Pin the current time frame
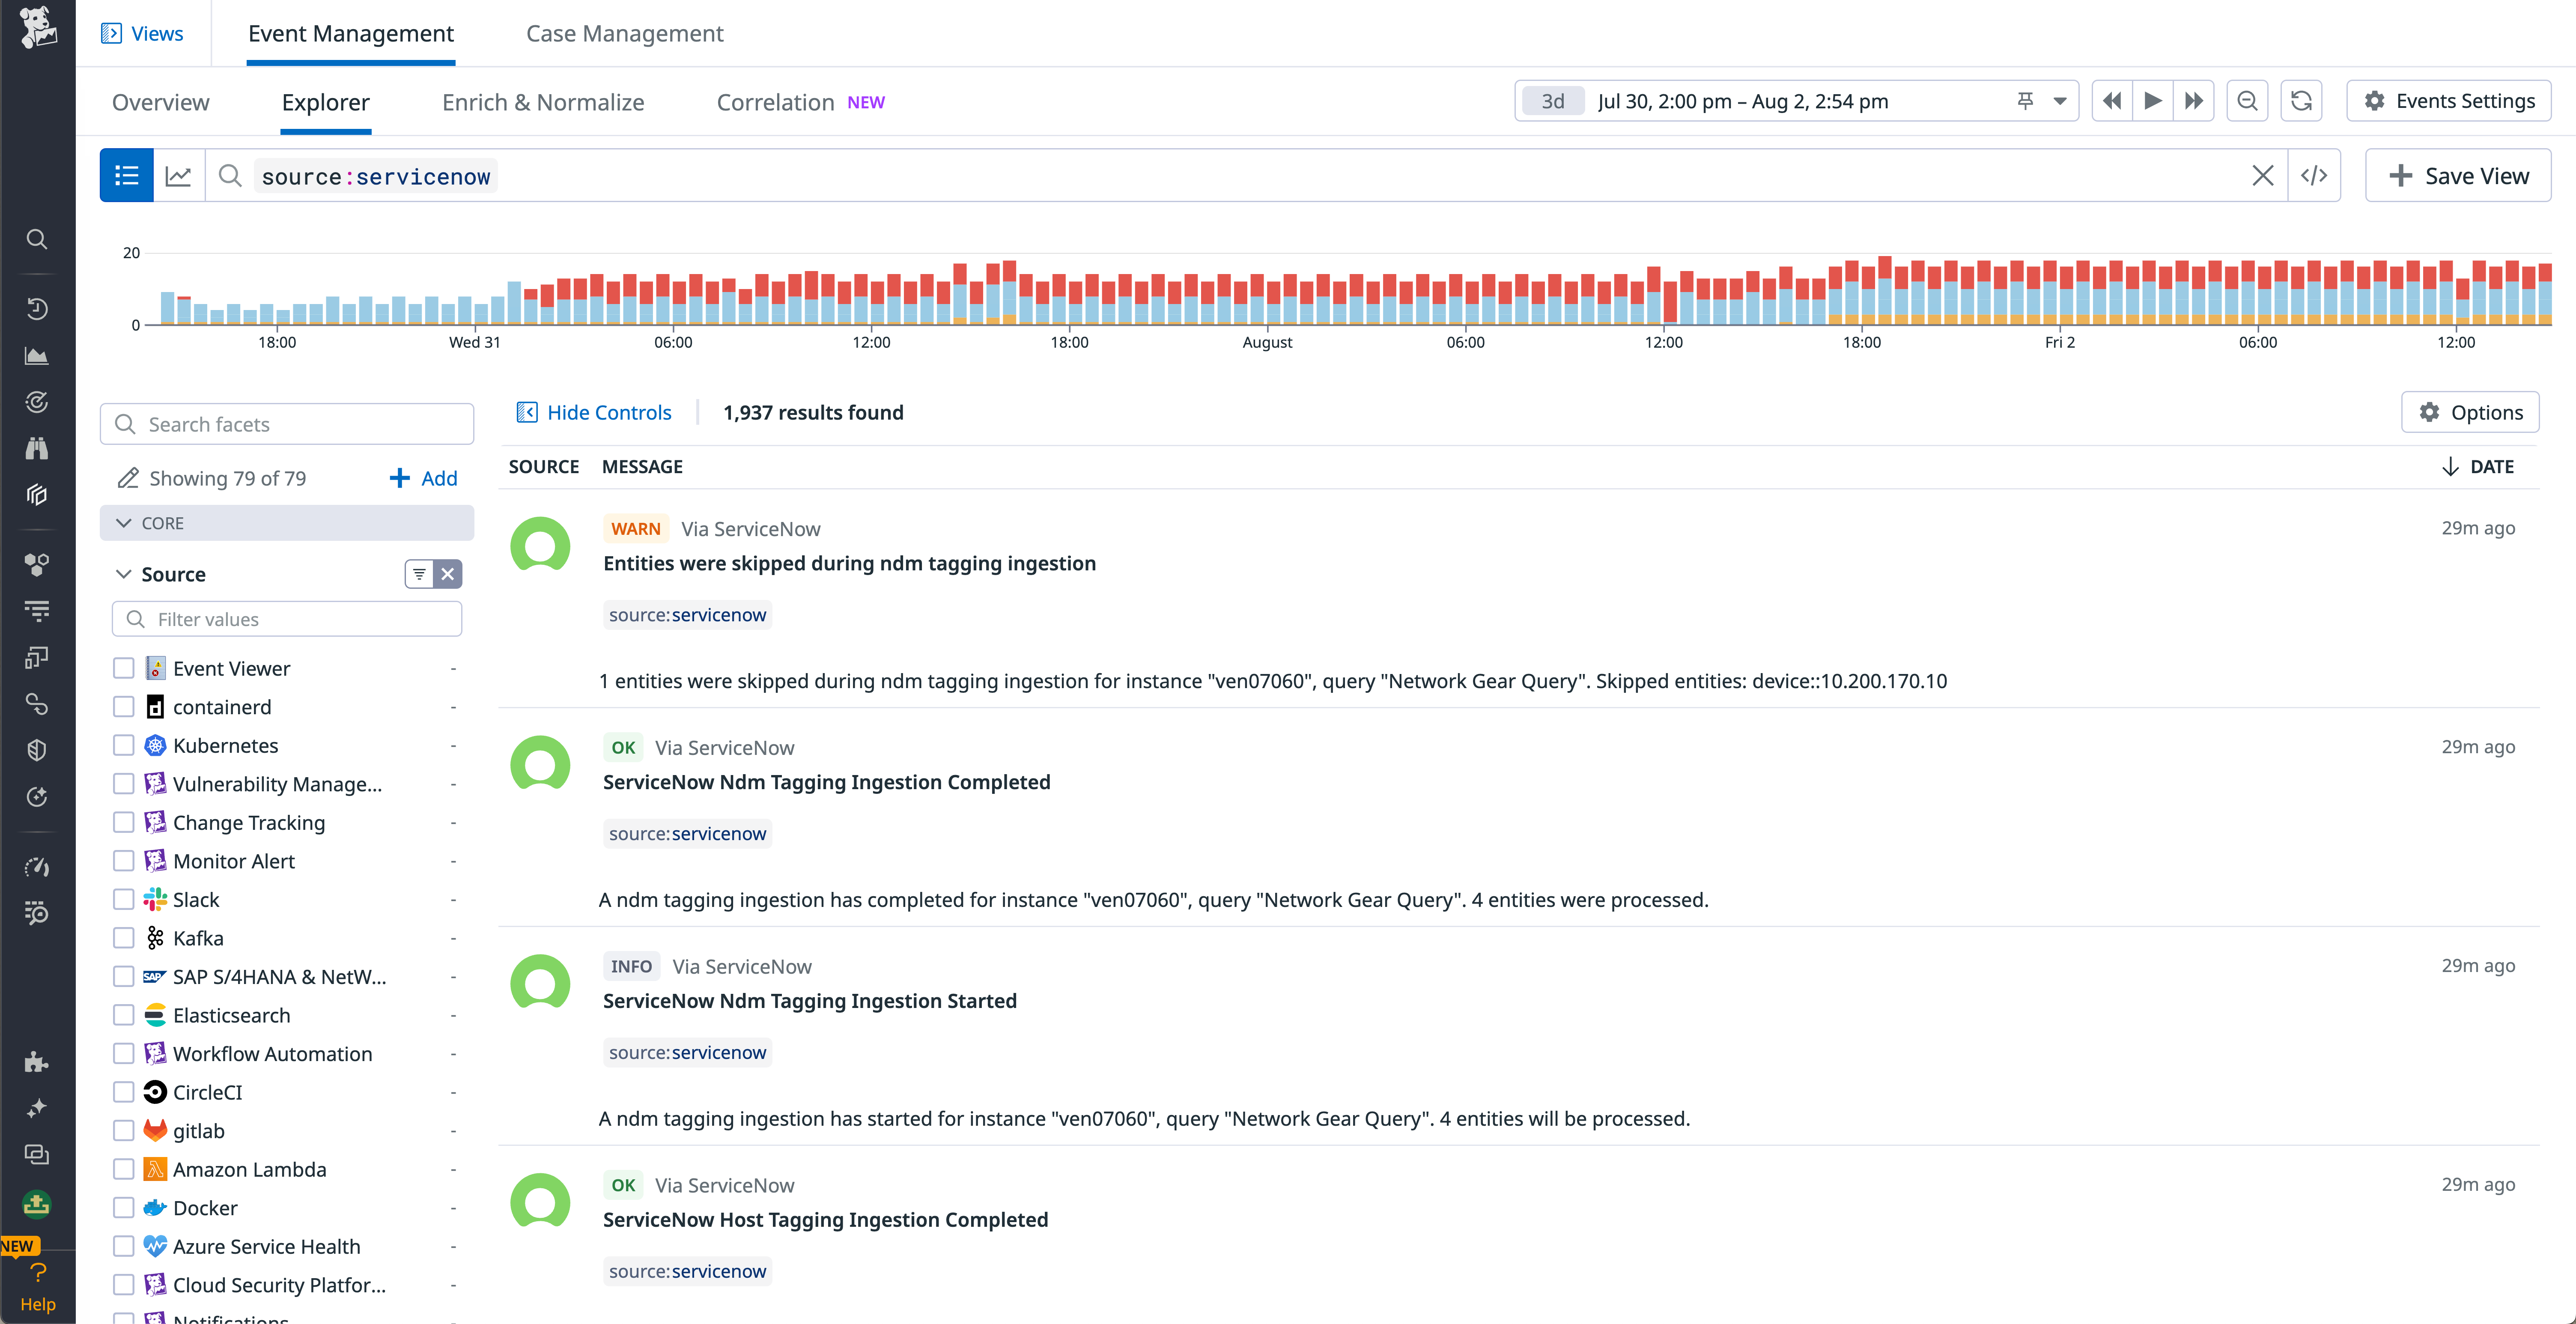Image resolution: width=2576 pixels, height=1324 pixels. pyautogui.click(x=2026, y=100)
